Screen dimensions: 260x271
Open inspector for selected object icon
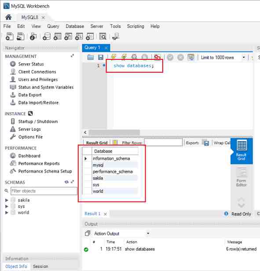pyautogui.click(x=33, y=36)
